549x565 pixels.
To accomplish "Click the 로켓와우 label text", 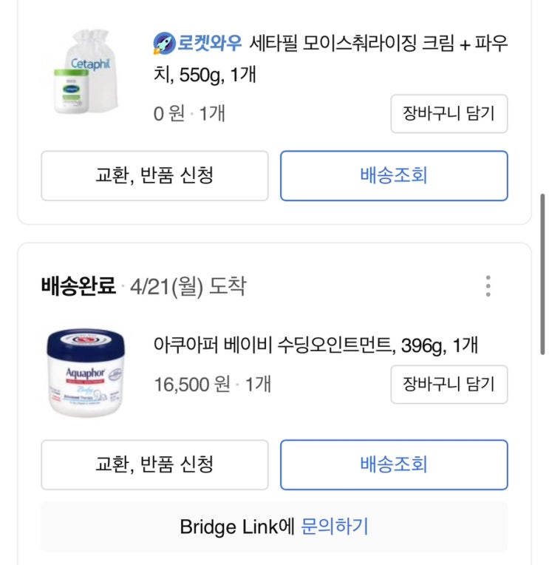I will 209,43.
